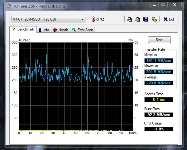Image resolution: width=187 pixels, height=150 pixels.
Task: Click the Burst Rate 92.3 MB/sec value
Action: tap(159, 115)
